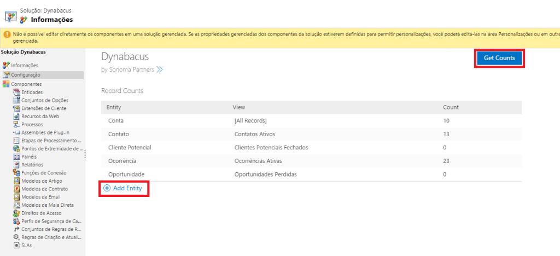Open the Painéis dashboard icon
The width and height of the screenshot is (560, 256).
[x=16, y=157]
